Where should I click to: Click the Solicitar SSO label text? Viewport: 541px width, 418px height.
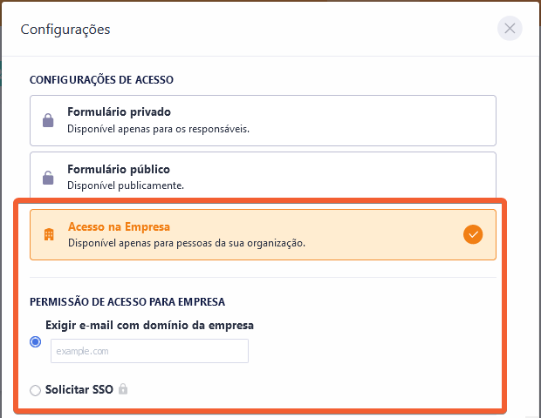[79, 389]
